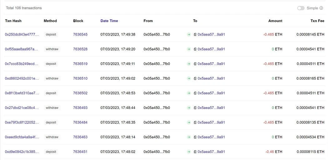
Task: Click green arrow icon in block 7636502 row
Action: (x=189, y=93)
